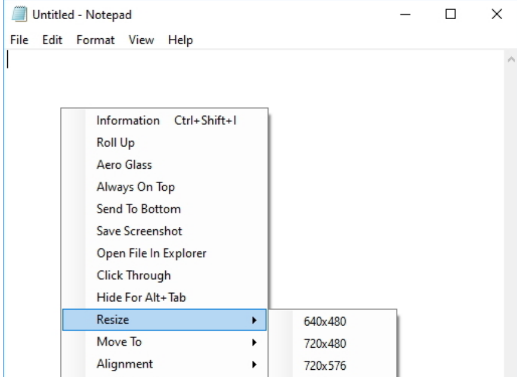This screenshot has width=517, height=377.
Task: Open the View menu in Notepad
Action: [142, 41]
